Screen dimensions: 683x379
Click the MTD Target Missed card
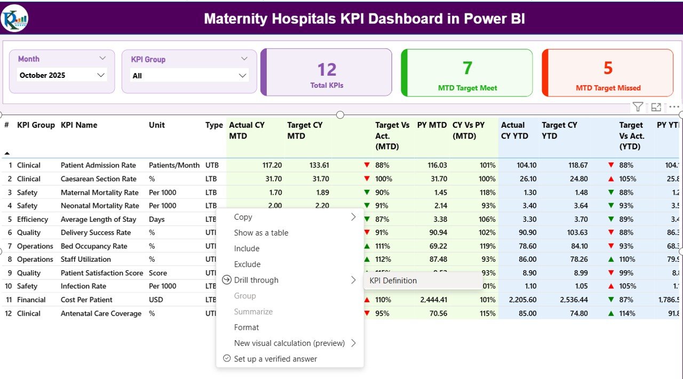click(608, 73)
